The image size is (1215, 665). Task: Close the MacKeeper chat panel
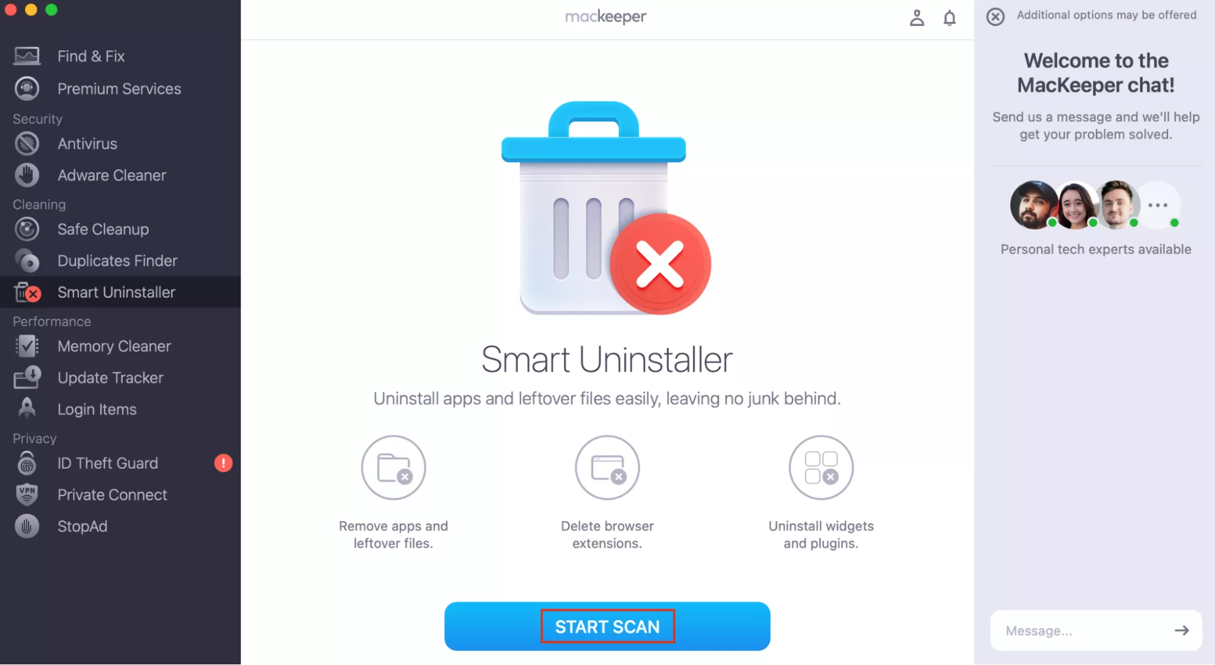tap(995, 16)
